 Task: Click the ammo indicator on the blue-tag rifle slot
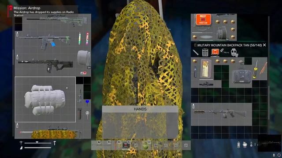tap(17, 34)
